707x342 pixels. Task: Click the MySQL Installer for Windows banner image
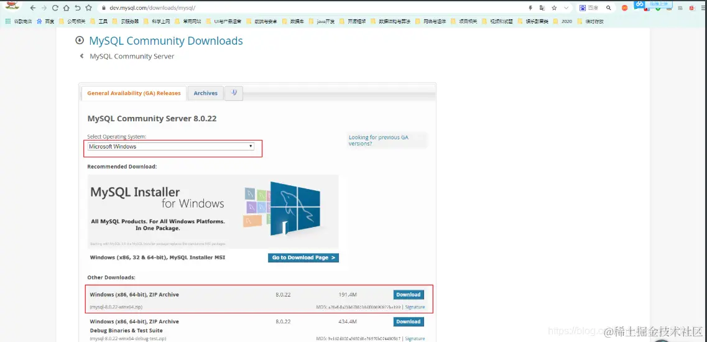(x=213, y=211)
